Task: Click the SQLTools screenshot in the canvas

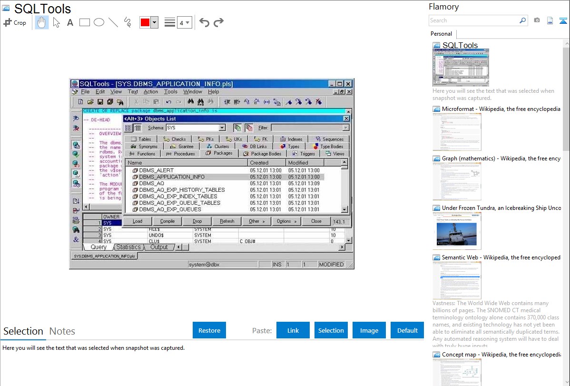Action: [212, 174]
